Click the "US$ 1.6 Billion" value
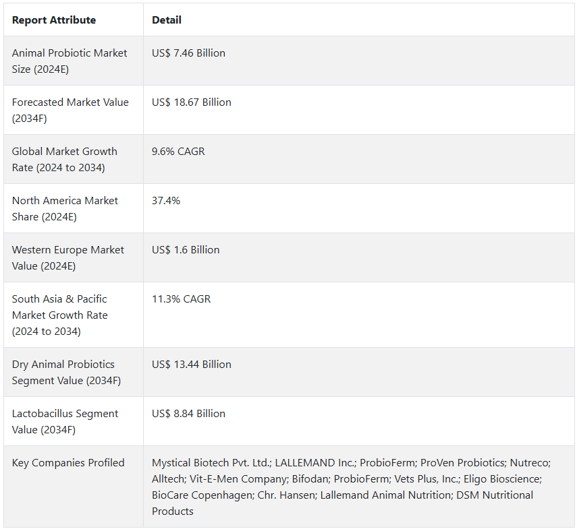This screenshot has width=577, height=529. pos(186,250)
